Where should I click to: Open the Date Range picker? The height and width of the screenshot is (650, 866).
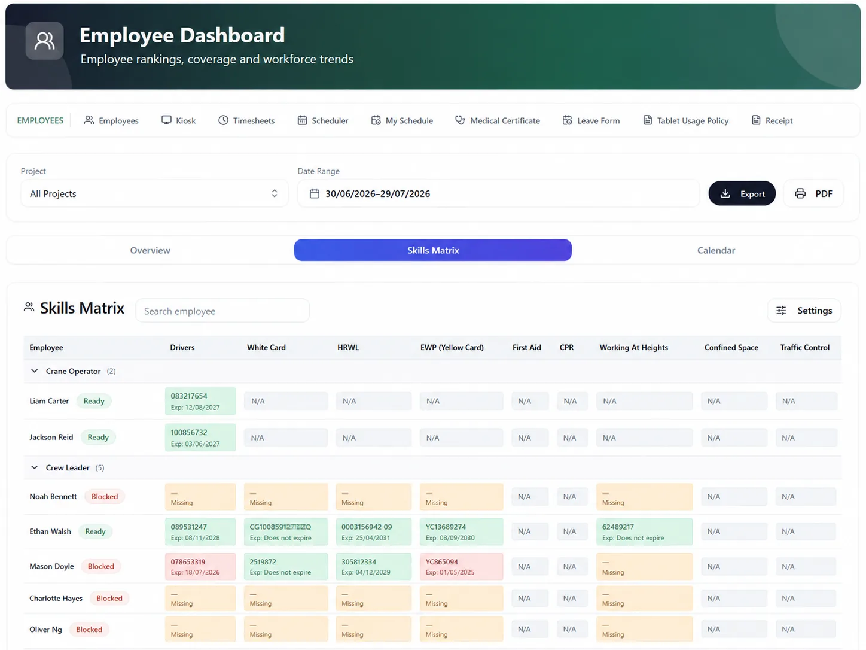pos(498,193)
